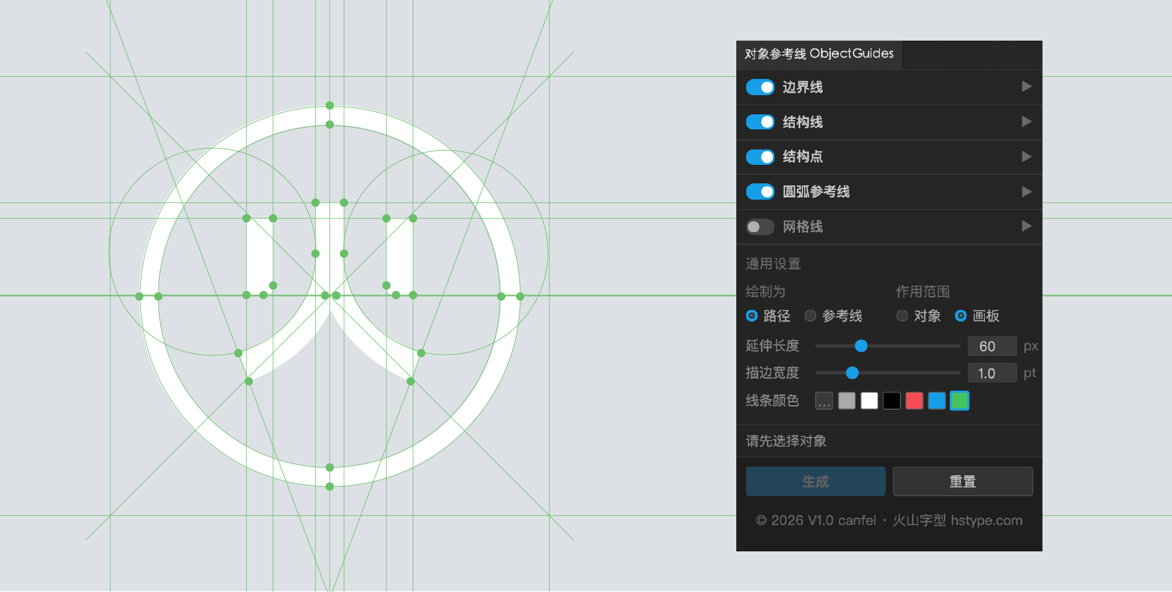This screenshot has height=592, width=1172.
Task: Open the custom color picker swatch
Action: [x=824, y=400]
